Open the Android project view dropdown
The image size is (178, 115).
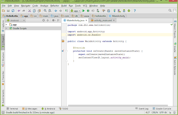pos(16,20)
